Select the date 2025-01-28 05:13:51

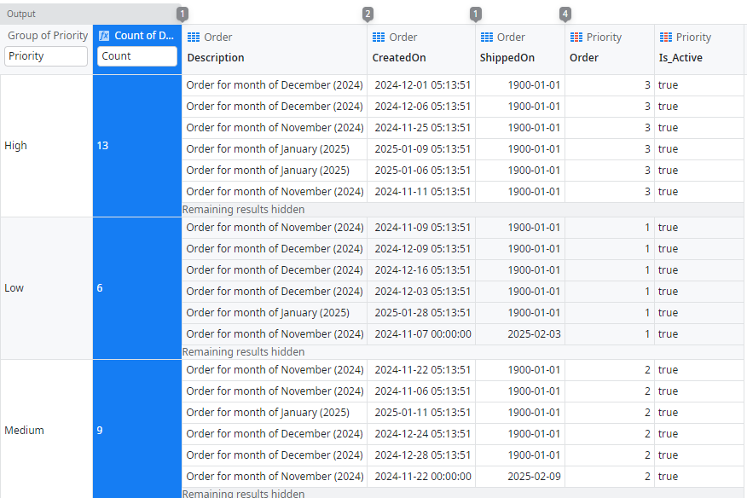point(423,313)
